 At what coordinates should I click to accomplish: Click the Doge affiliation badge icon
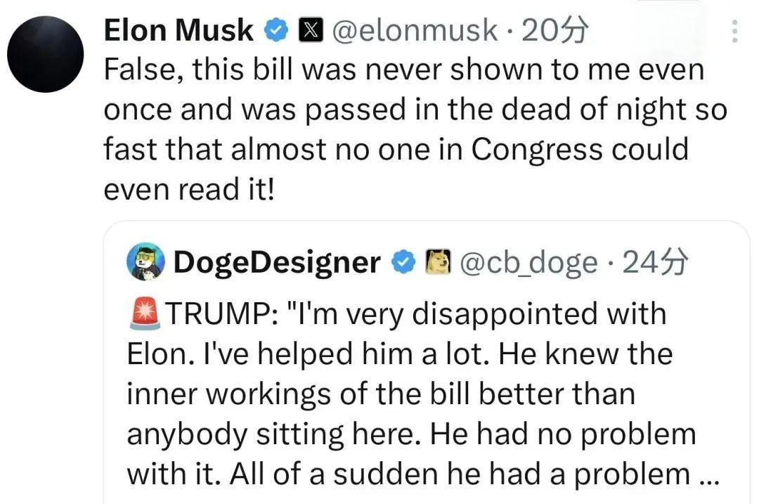pos(438,262)
